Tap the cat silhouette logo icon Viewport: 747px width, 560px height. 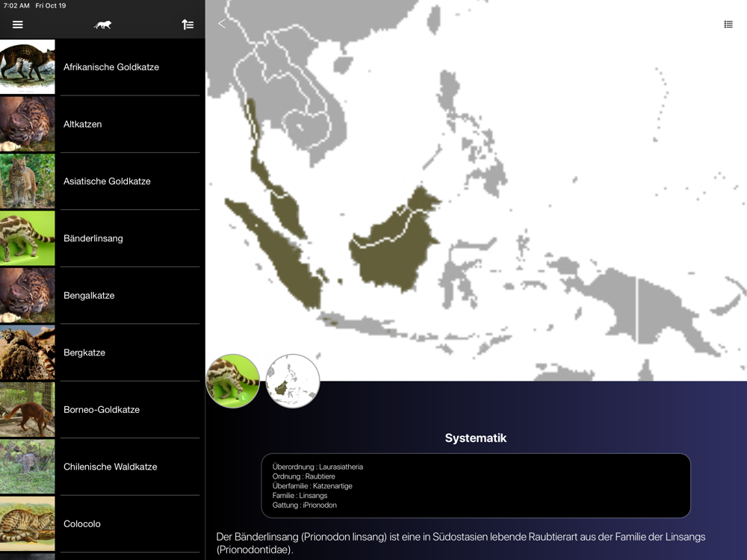point(102,25)
